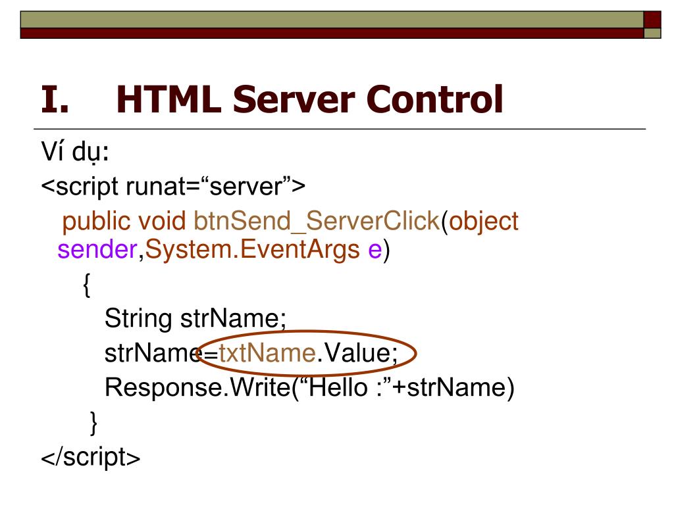Click the Roman numeral "I." in the title
This screenshot has width=674, height=505.
[55, 99]
